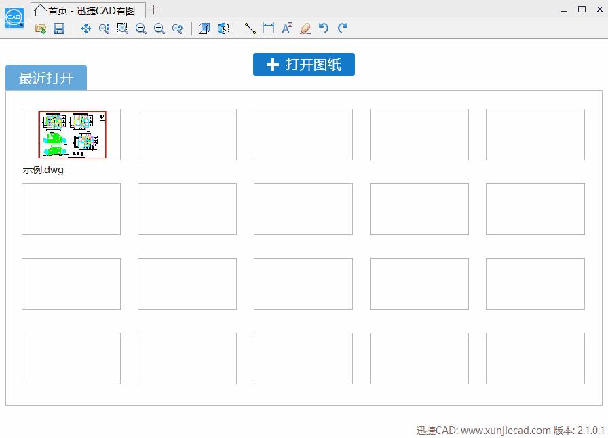
Task: Save the current drawing with Save icon
Action: click(60, 29)
